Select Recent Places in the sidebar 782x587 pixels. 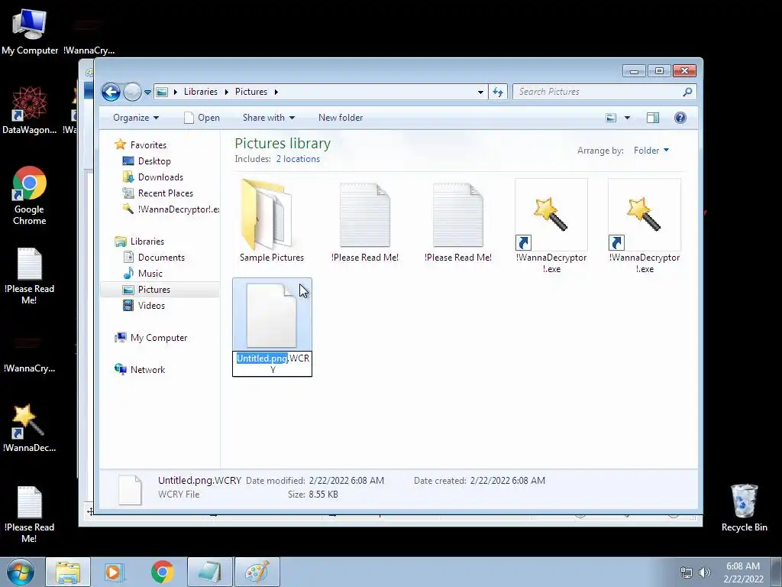(x=166, y=193)
